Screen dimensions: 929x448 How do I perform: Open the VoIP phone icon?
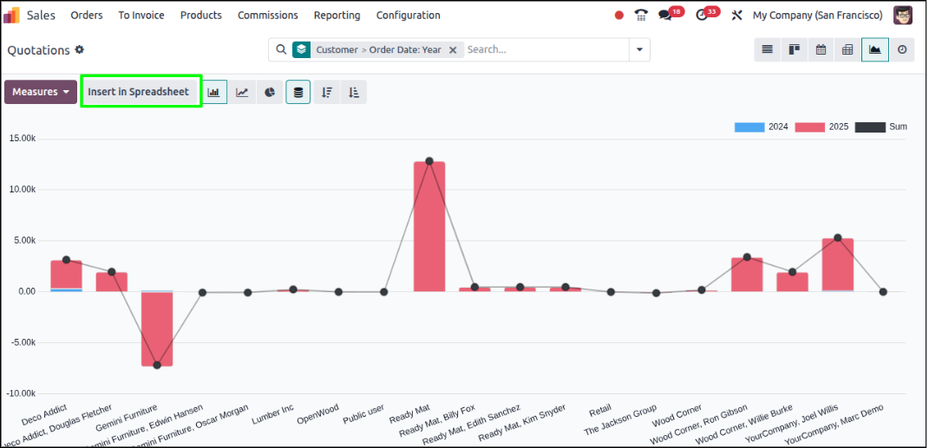pyautogui.click(x=640, y=16)
